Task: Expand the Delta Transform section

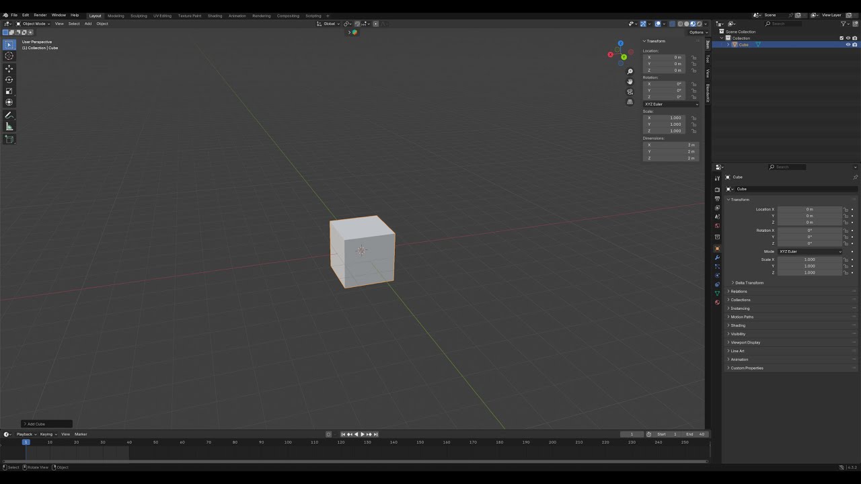Action: tap(748, 283)
